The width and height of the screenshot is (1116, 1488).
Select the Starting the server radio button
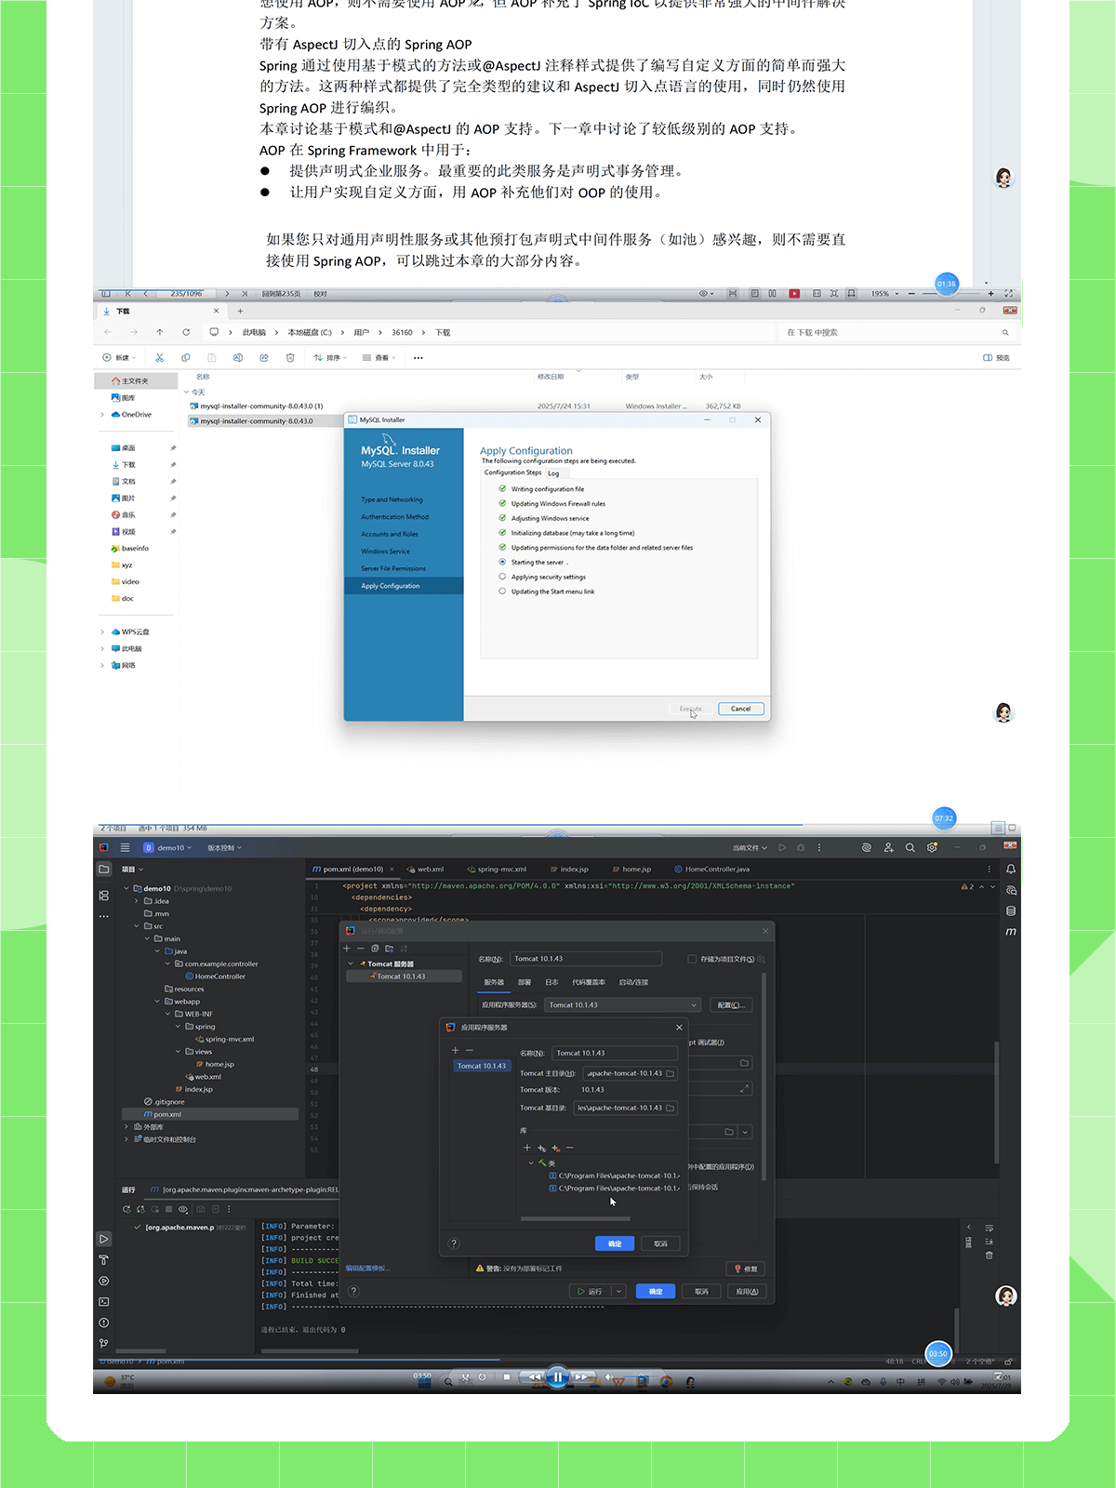pos(502,562)
